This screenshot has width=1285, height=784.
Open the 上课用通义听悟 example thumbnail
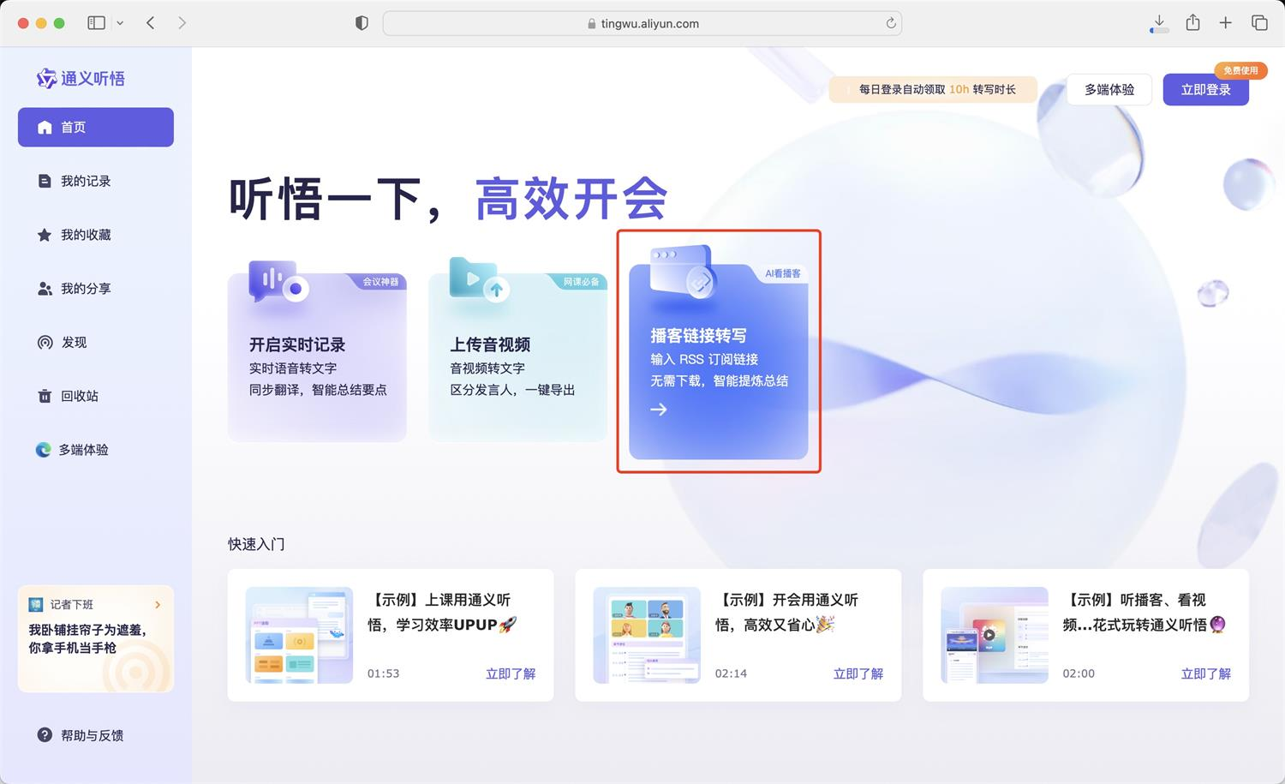tap(299, 635)
